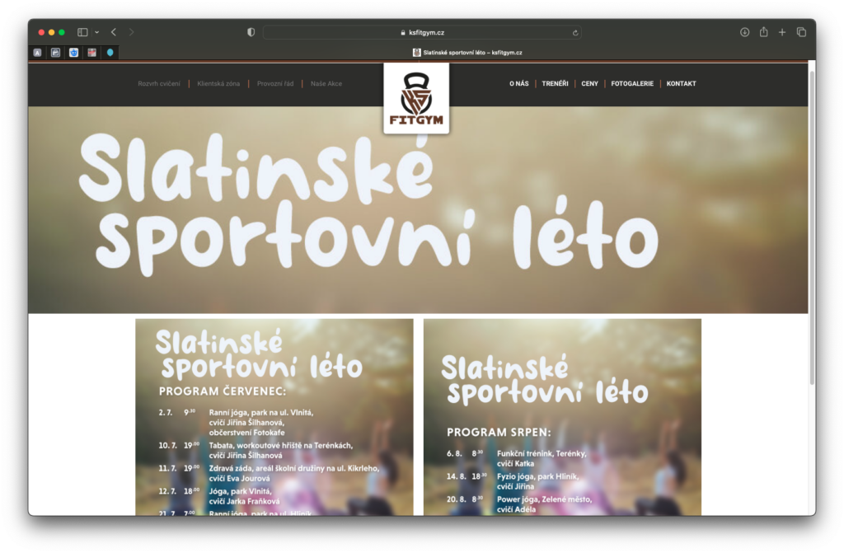Click the ksfitgym.cz address bar
The width and height of the screenshot is (844, 553).
(422, 32)
